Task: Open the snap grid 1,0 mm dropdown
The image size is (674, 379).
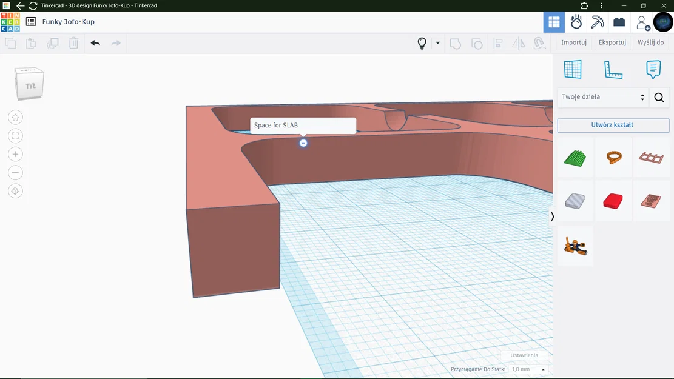Action: tap(528, 369)
